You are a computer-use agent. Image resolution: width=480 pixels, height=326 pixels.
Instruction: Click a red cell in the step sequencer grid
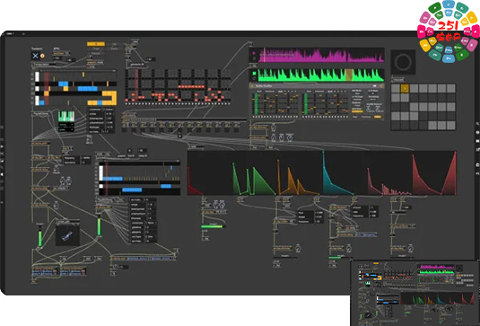[x=190, y=87]
